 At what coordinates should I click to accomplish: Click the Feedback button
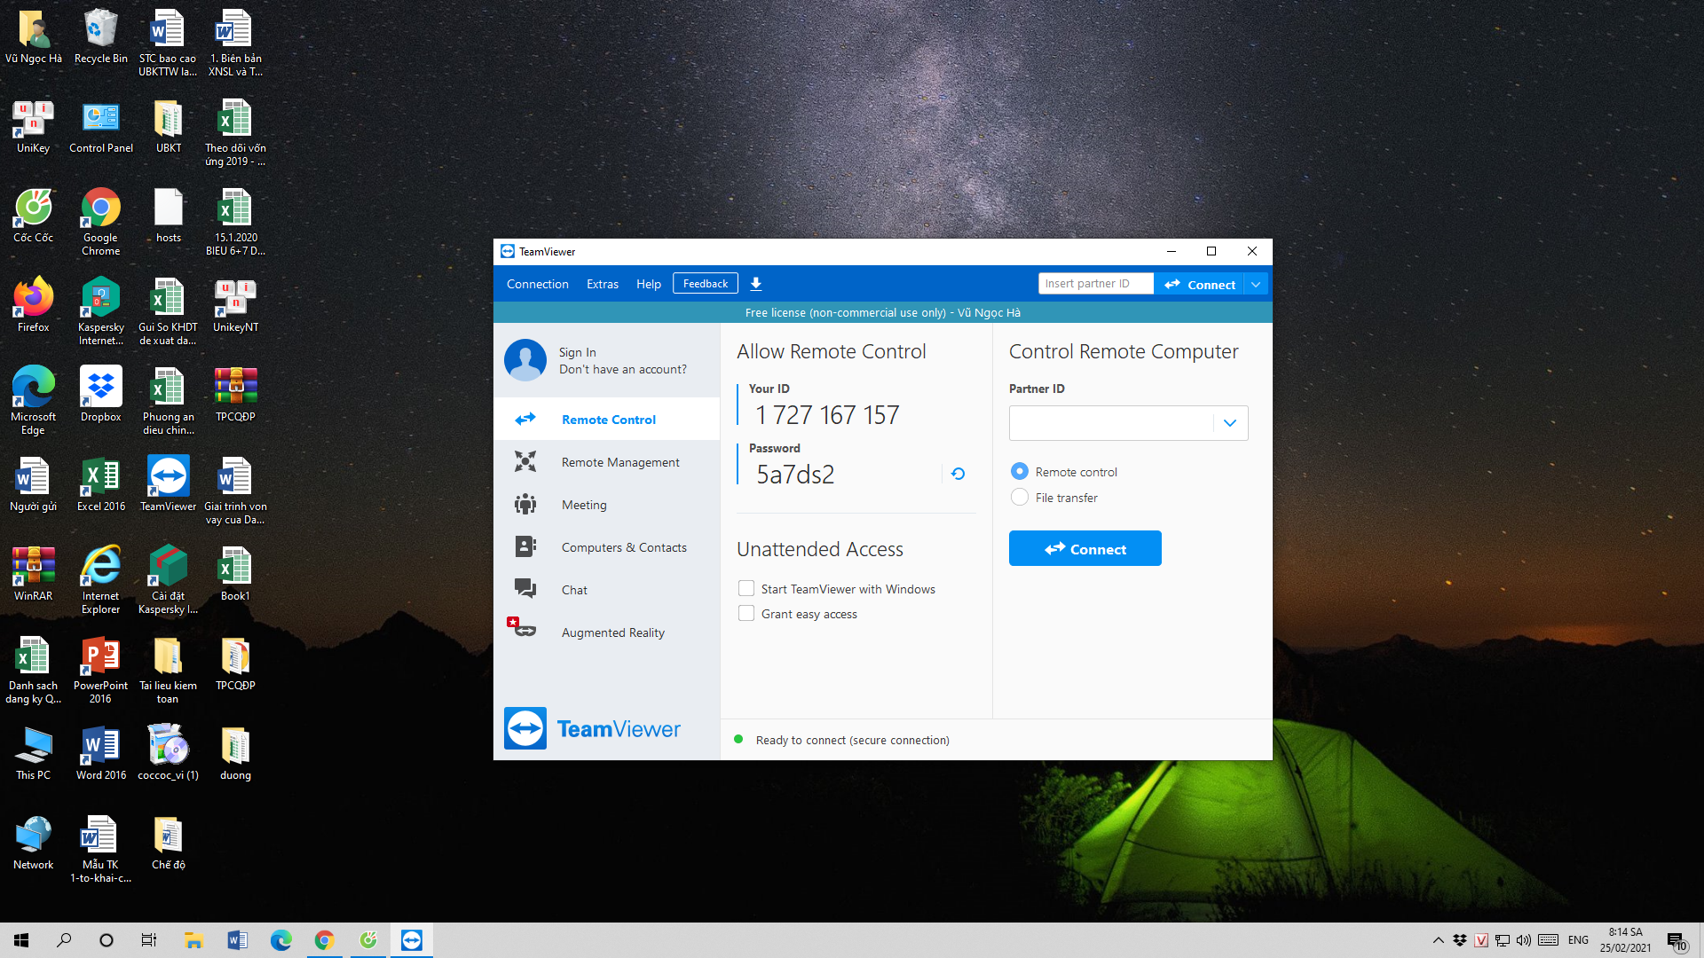coord(705,284)
